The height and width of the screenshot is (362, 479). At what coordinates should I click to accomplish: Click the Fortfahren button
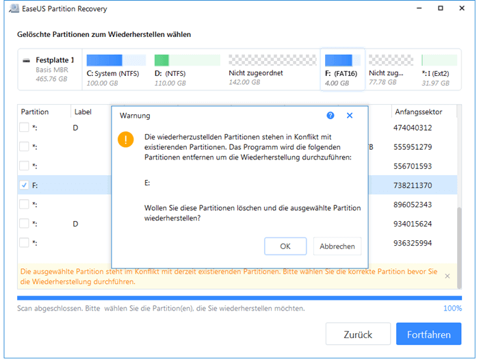point(428,334)
